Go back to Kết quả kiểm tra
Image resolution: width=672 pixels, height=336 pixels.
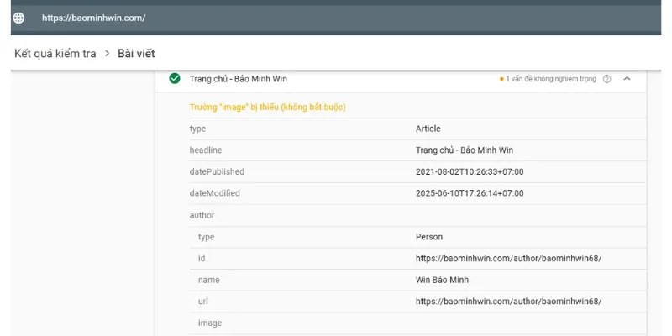pos(55,54)
